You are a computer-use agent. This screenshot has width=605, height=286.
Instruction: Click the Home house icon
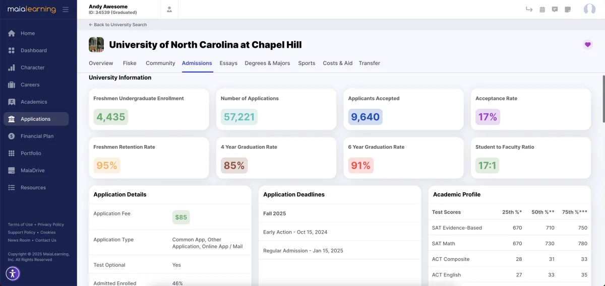pos(12,33)
